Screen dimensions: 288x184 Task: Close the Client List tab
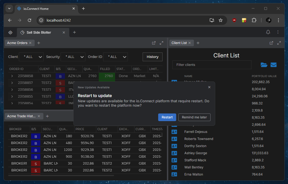[x=190, y=43]
